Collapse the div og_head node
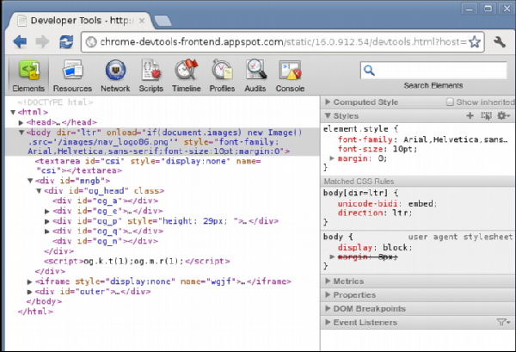 click(x=39, y=191)
